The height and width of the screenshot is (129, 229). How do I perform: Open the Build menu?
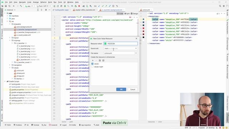pyautogui.click(x=50, y=2)
